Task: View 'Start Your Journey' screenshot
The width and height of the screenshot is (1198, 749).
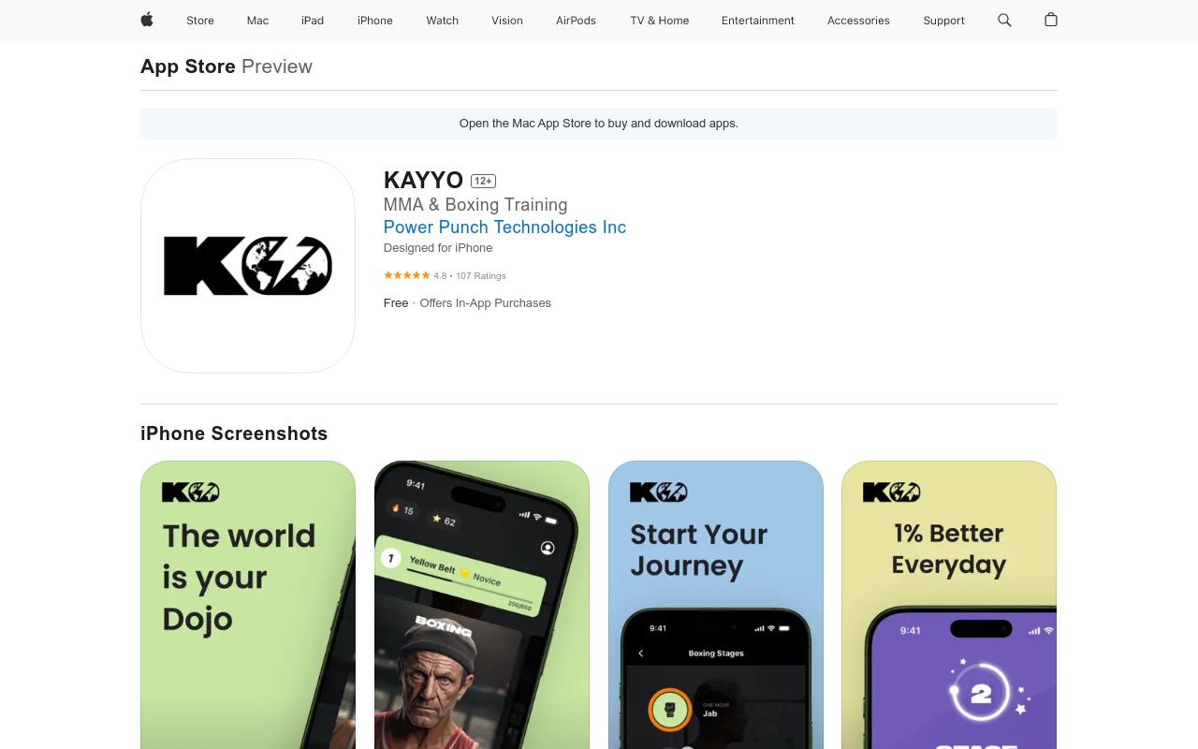Action: coord(716,605)
